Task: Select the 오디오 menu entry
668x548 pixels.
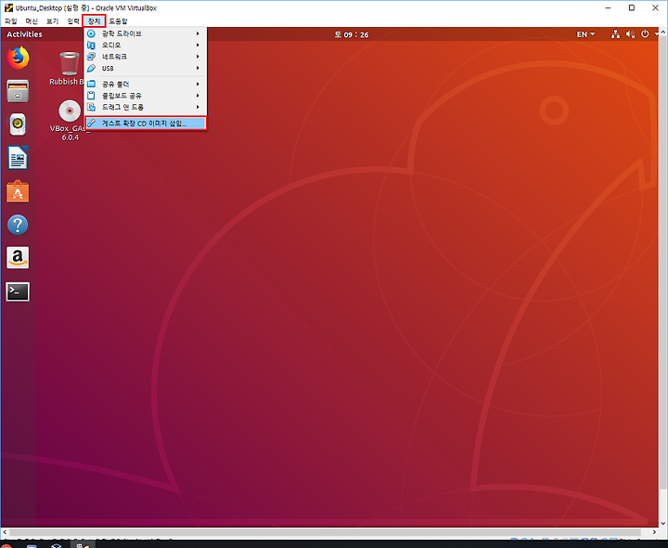Action: tap(146, 45)
